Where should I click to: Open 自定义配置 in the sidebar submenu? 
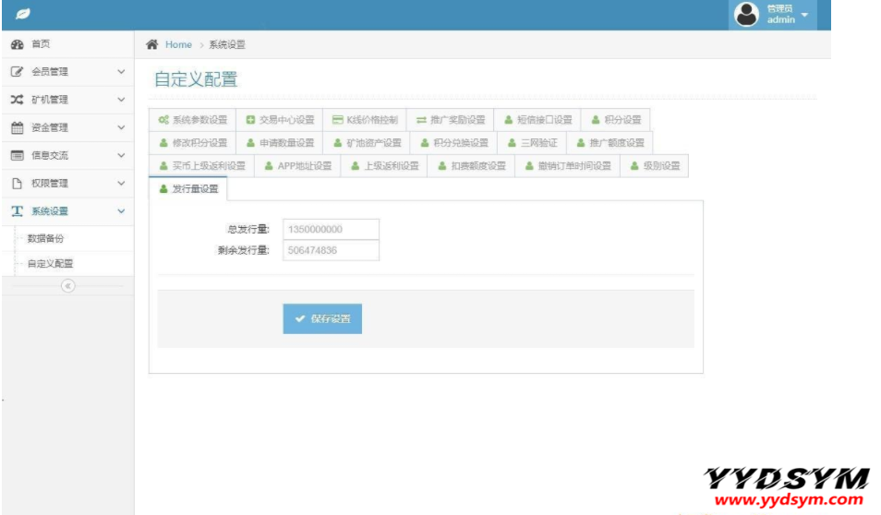(x=50, y=263)
